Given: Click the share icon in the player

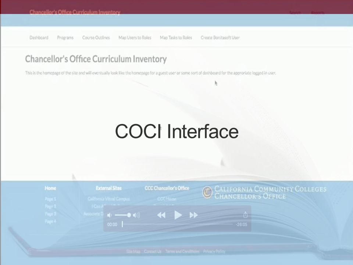Looking at the screenshot, I should coord(245,215).
